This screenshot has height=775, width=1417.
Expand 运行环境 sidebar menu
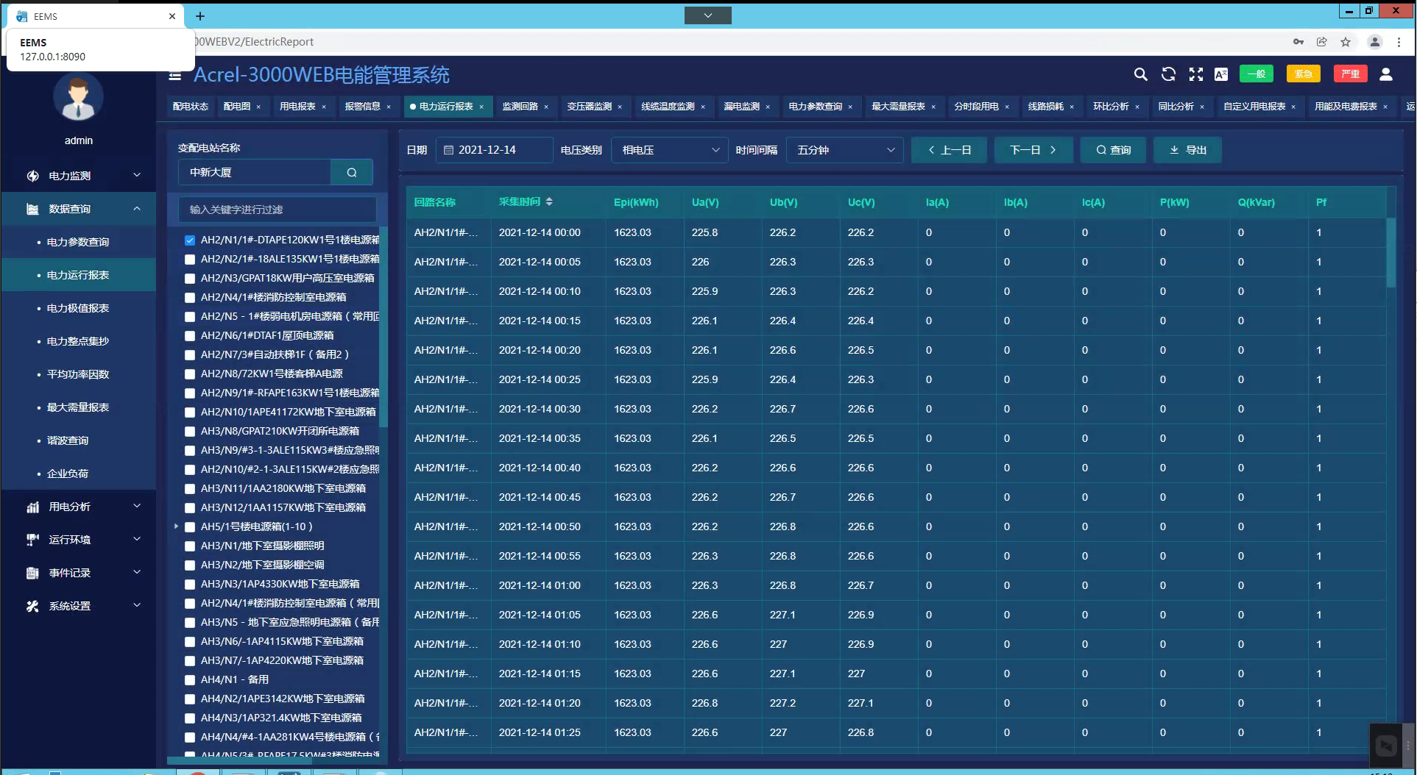78,540
